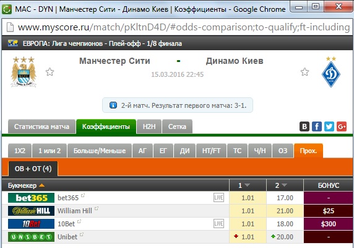Click the Europe flag icon in league header
Viewport: 354px width, 248px height.
[13, 43]
